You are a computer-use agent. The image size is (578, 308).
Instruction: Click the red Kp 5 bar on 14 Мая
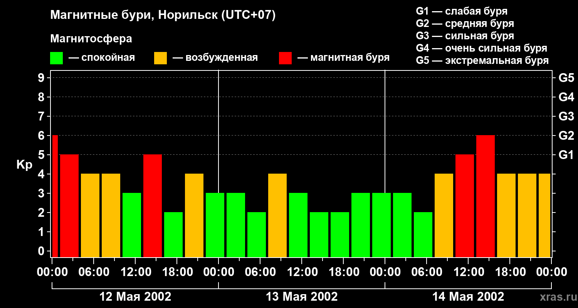click(x=465, y=206)
